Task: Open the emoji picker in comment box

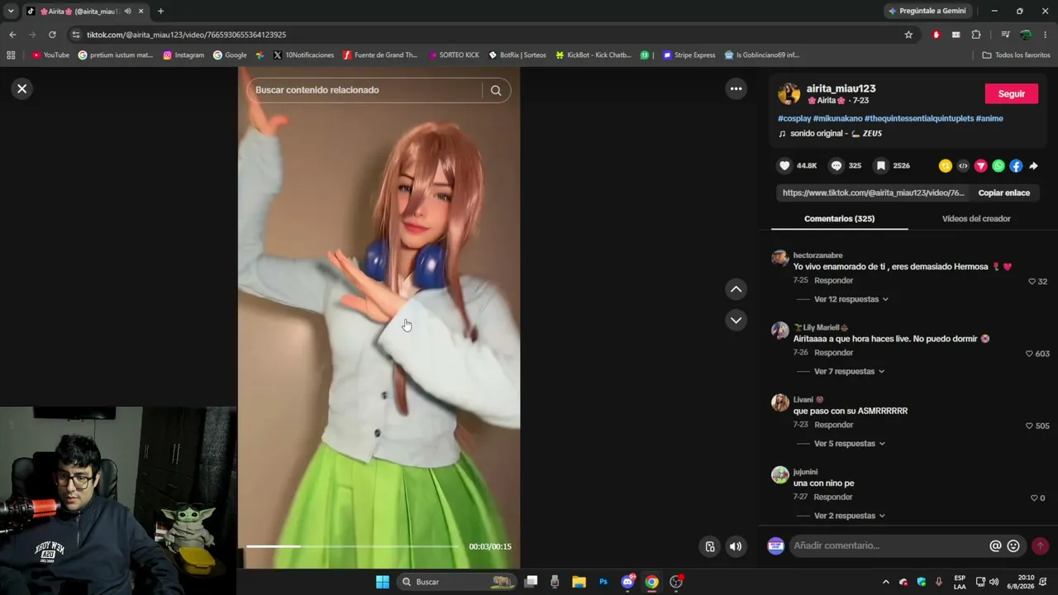Action: tap(1013, 545)
